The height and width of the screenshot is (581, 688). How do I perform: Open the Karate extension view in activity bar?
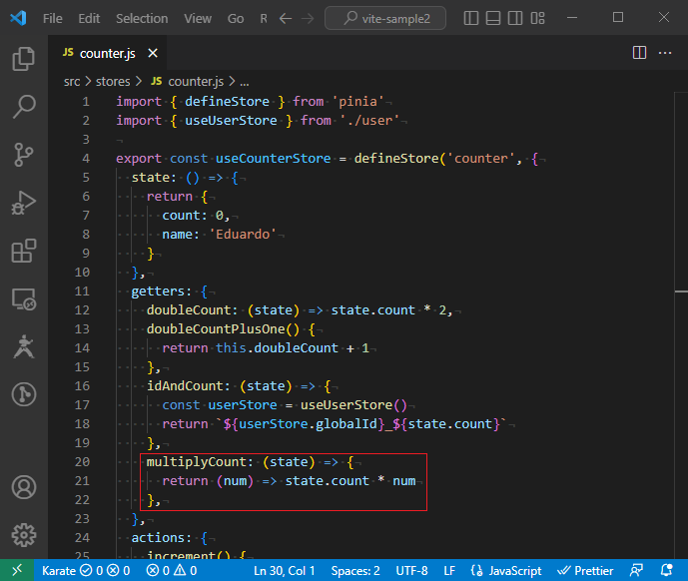[x=24, y=346]
